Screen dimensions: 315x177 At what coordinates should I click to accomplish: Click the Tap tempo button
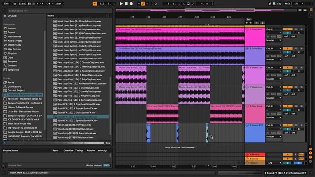click(14, 4)
